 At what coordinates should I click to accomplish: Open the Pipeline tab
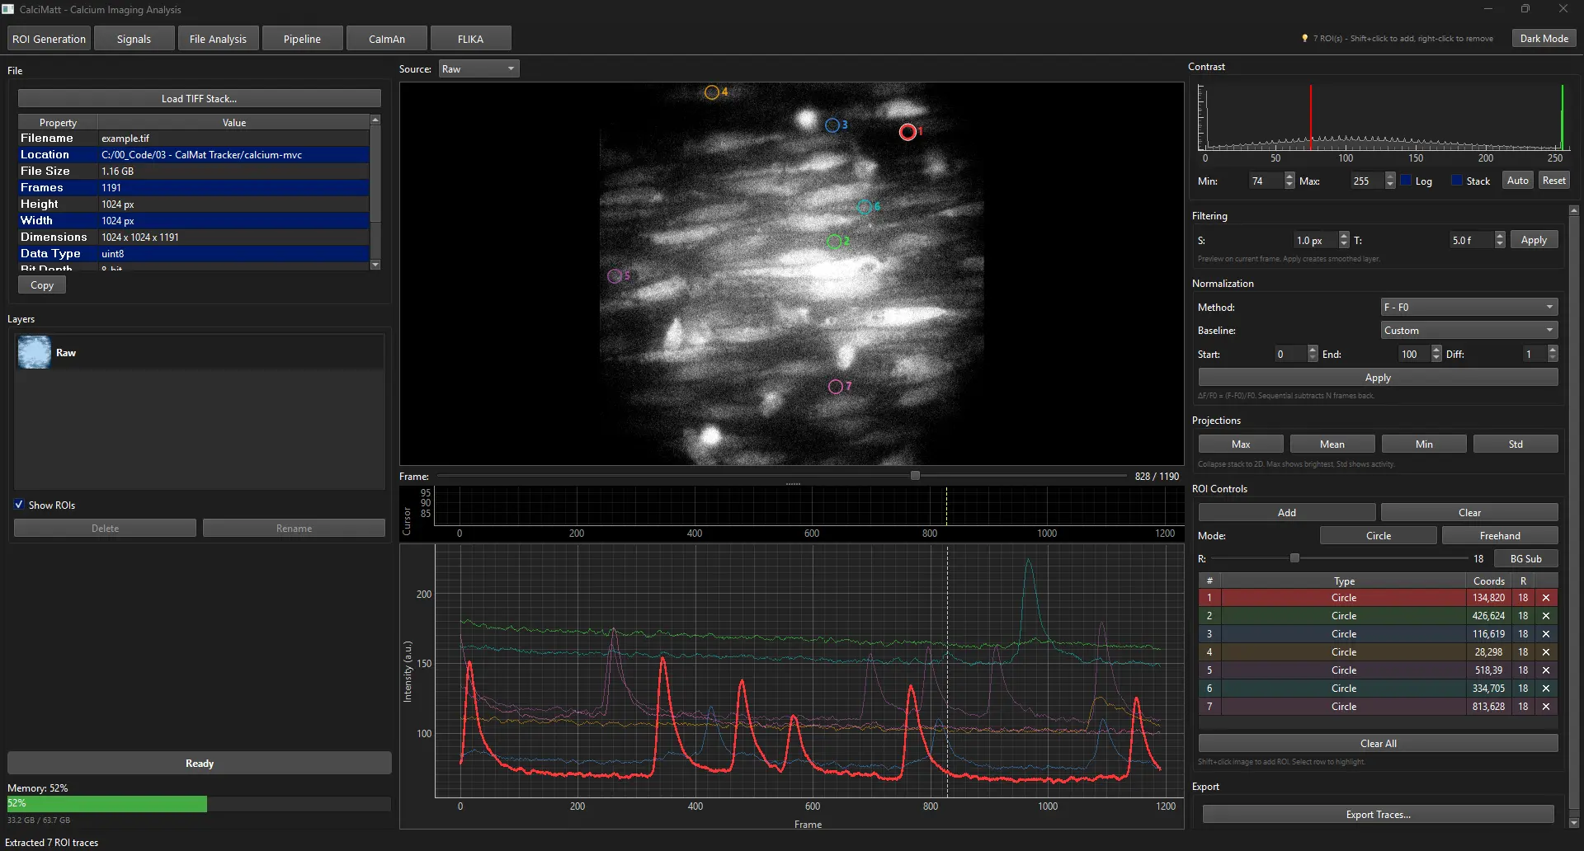click(x=302, y=38)
